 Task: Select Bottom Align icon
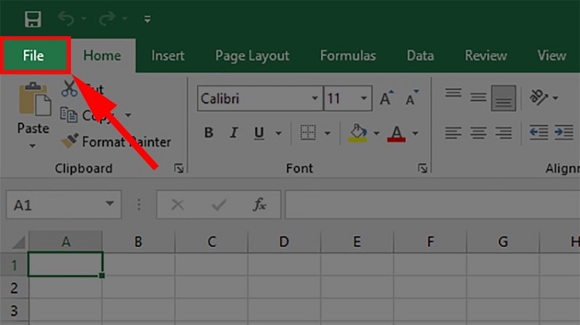pos(503,98)
